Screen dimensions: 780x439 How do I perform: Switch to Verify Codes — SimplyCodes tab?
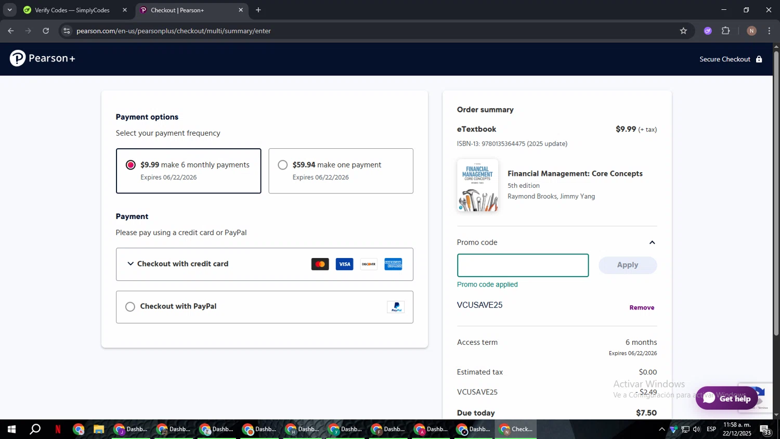click(x=72, y=10)
